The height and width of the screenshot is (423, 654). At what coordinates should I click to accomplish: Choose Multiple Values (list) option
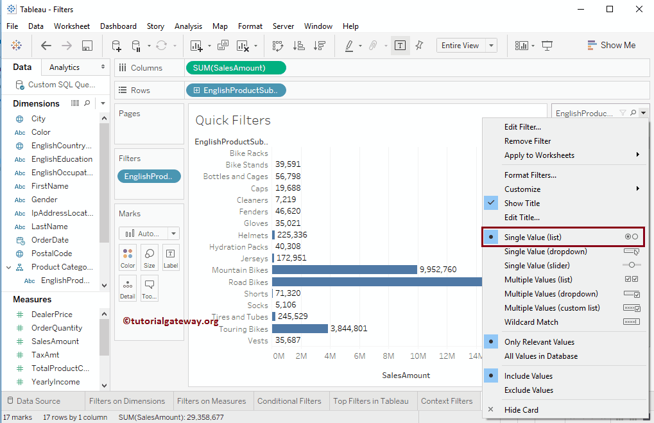[x=538, y=280]
